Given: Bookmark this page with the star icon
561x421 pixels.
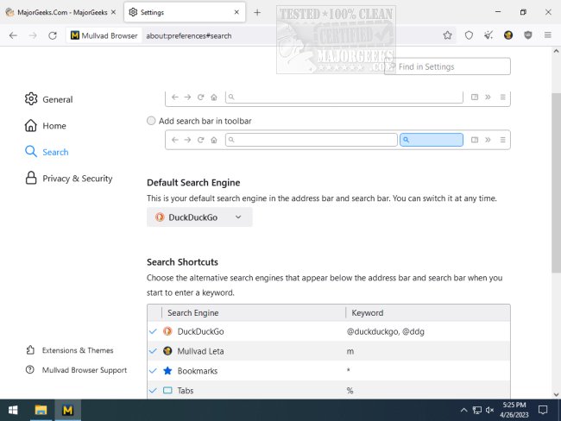Looking at the screenshot, I should coord(447,35).
